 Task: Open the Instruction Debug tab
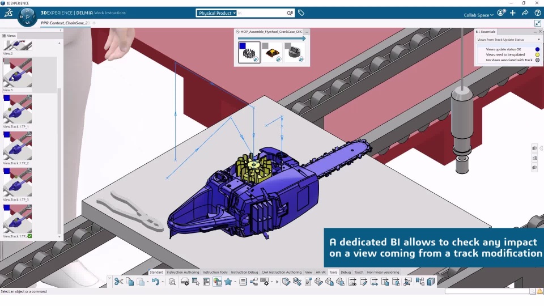(244, 273)
